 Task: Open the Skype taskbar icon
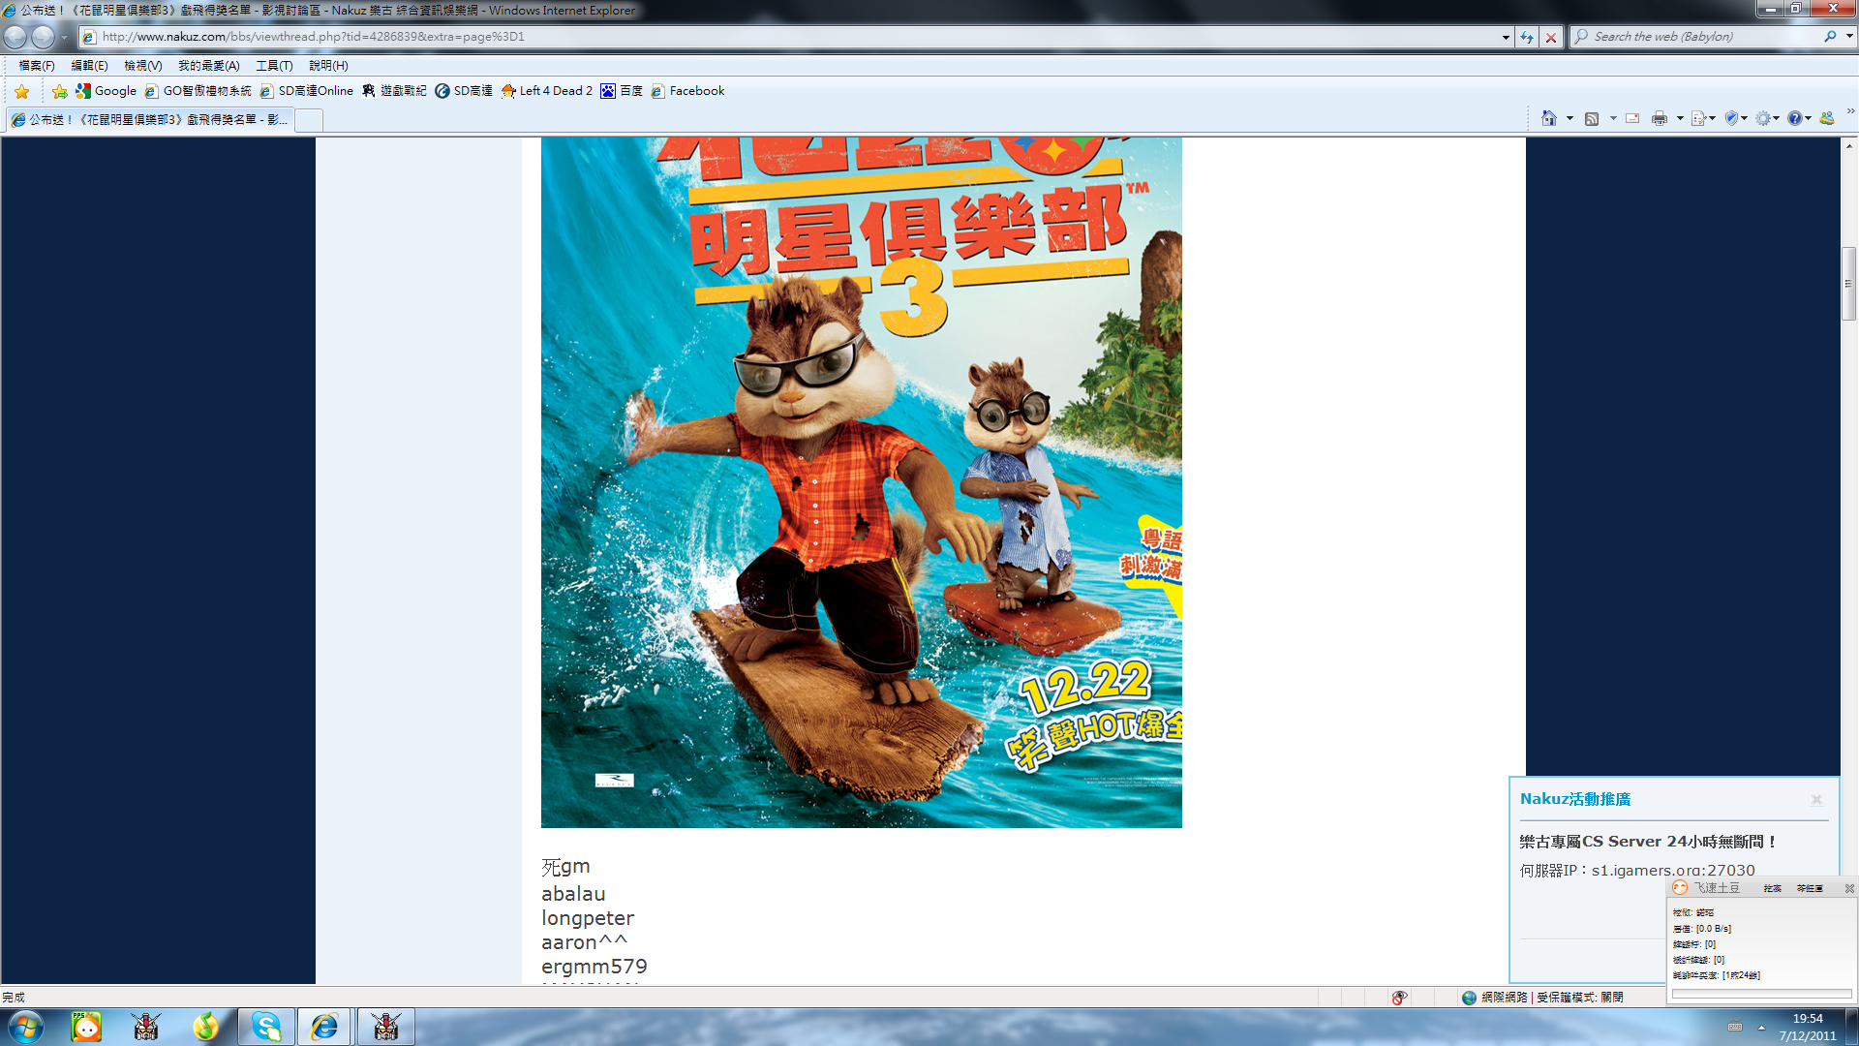click(266, 1027)
